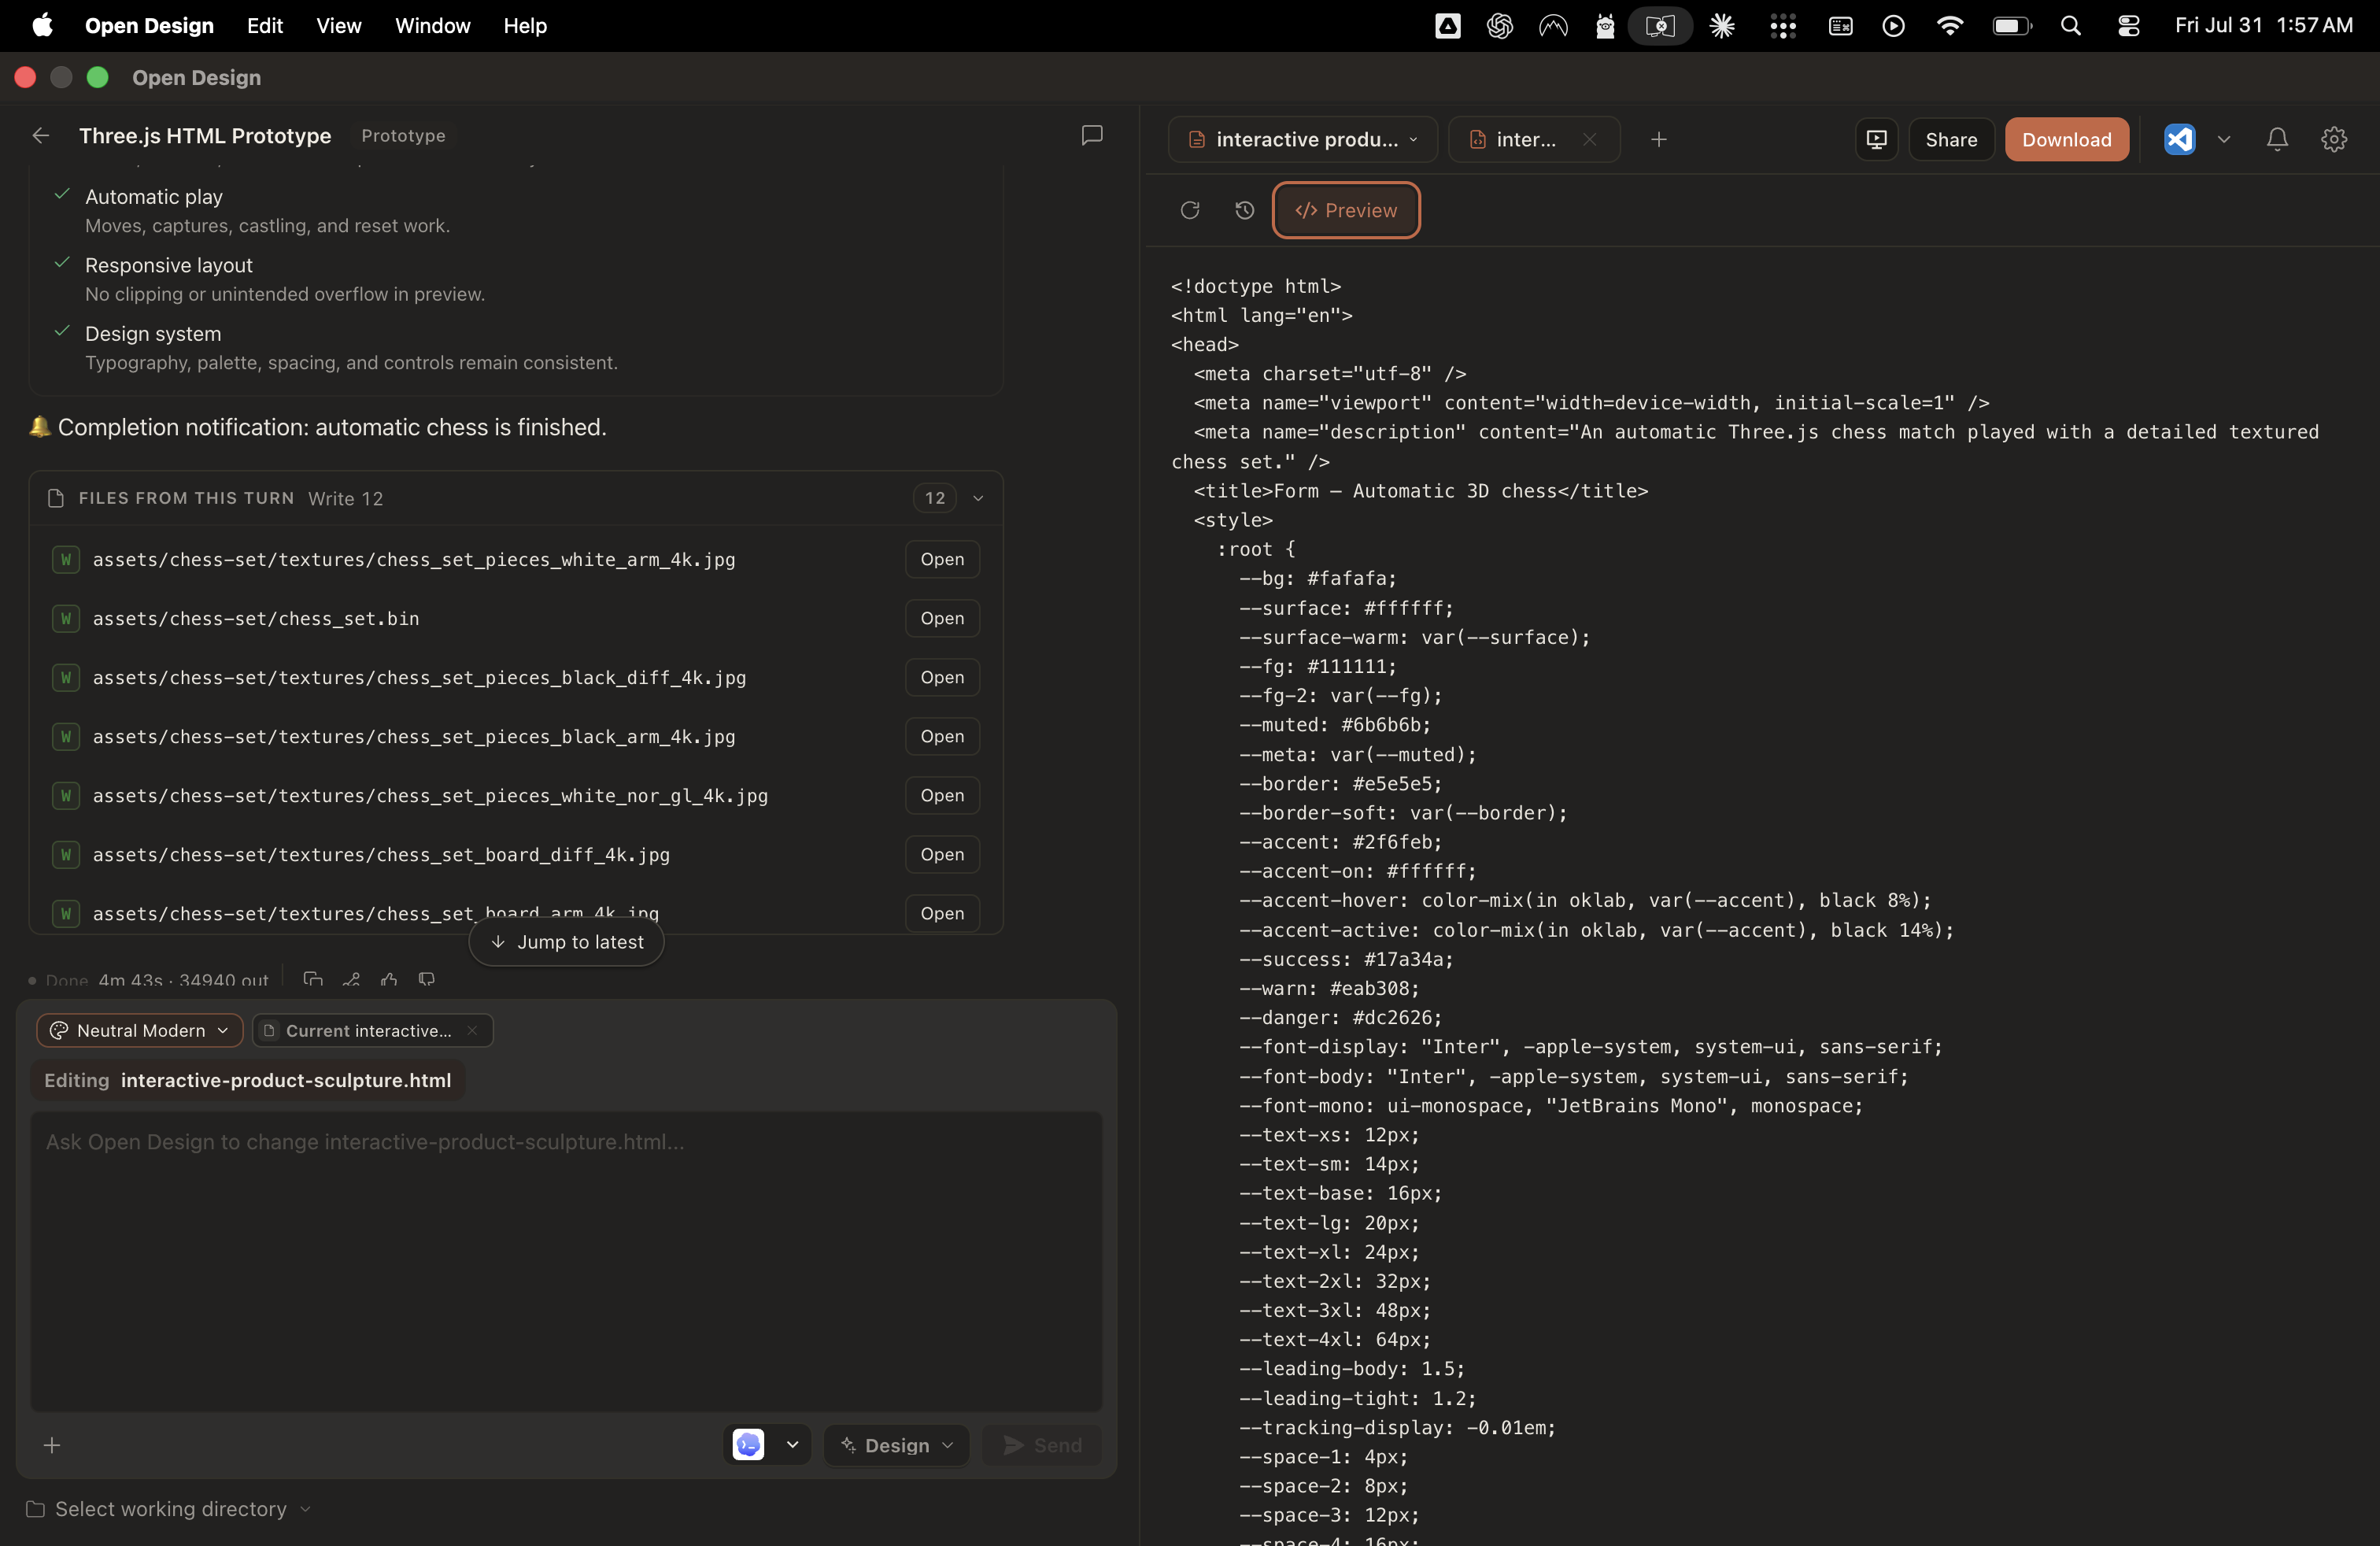The image size is (2380, 1546).
Task: Close the inter... file tab
Action: [1590, 139]
